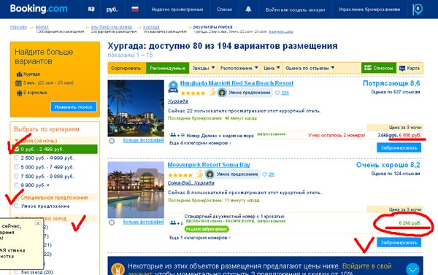Open the Moevenpick Resort Soma Bay link

coord(209,165)
